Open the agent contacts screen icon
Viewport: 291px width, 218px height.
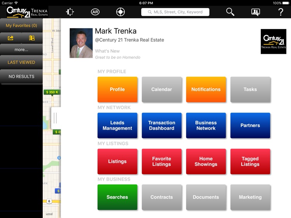(256, 12)
